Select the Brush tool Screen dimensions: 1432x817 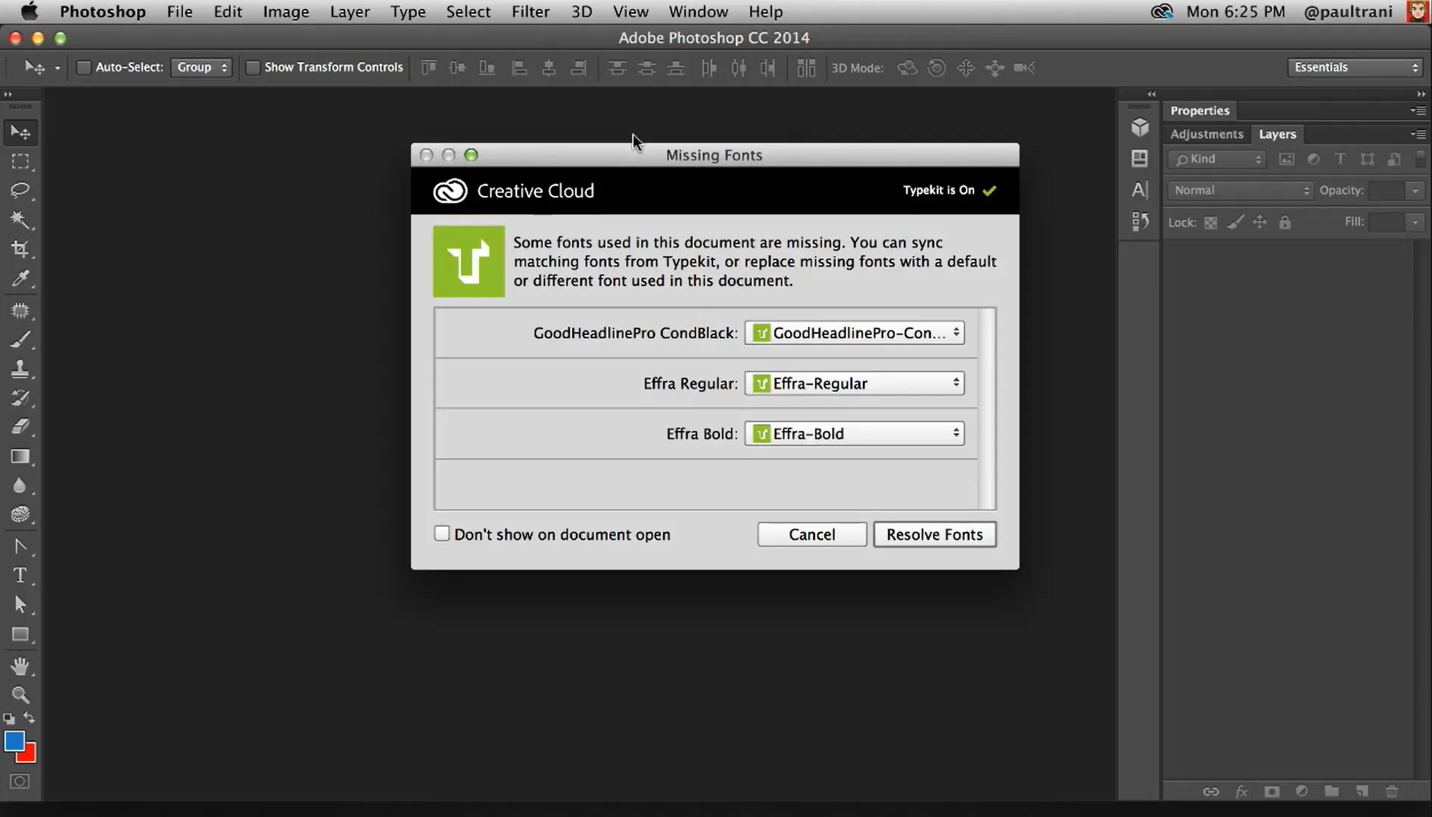tap(20, 340)
